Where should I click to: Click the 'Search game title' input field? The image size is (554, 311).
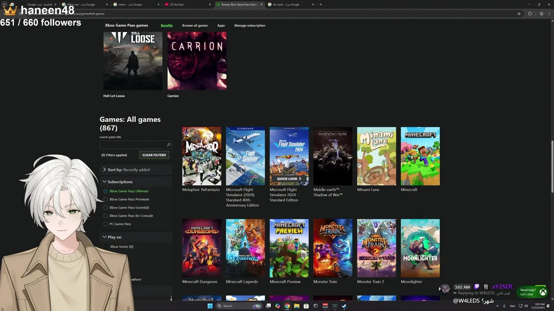[x=135, y=145]
